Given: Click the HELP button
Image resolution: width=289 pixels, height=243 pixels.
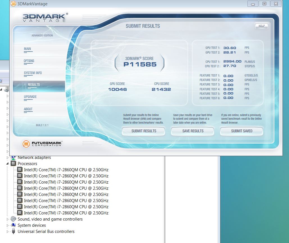Looking at the screenshot, I should click(261, 26).
